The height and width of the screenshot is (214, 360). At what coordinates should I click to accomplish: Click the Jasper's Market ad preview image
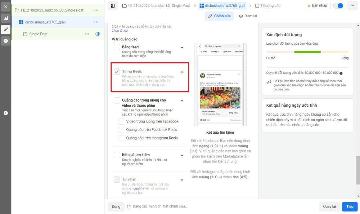[220, 98]
